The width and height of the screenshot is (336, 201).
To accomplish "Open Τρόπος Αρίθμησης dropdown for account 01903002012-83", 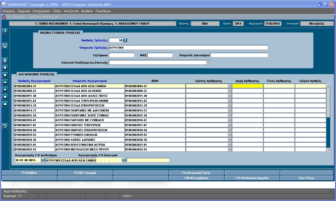I will [229, 101].
